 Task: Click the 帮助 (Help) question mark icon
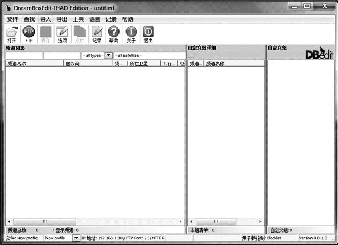(114, 34)
